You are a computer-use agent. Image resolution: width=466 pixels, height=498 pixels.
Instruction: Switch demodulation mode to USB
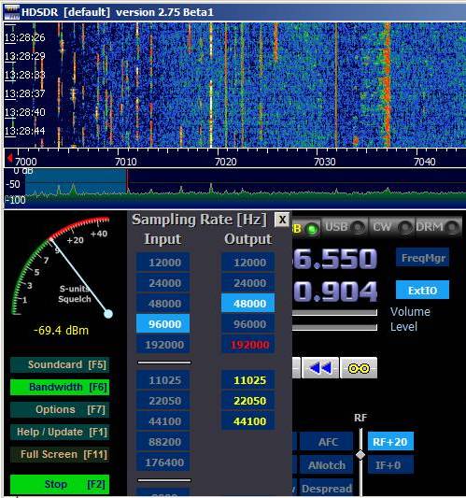tap(345, 227)
